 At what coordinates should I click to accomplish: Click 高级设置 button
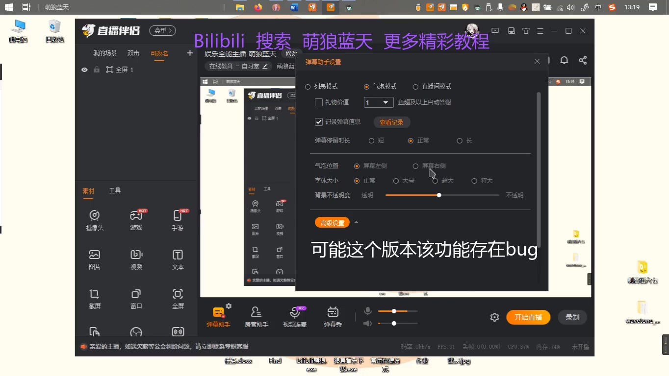pyautogui.click(x=333, y=223)
